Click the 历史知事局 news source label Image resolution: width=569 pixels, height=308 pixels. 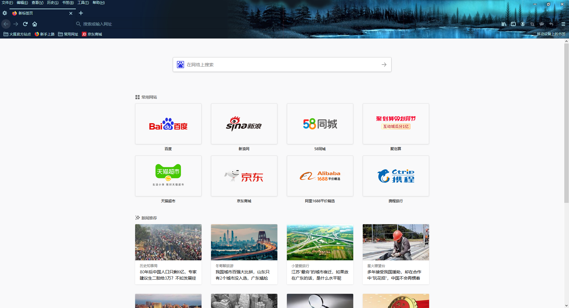[x=149, y=266]
